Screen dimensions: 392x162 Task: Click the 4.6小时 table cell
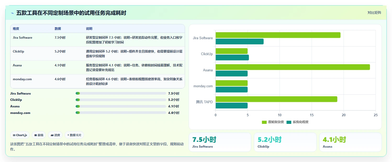pos(60,79)
